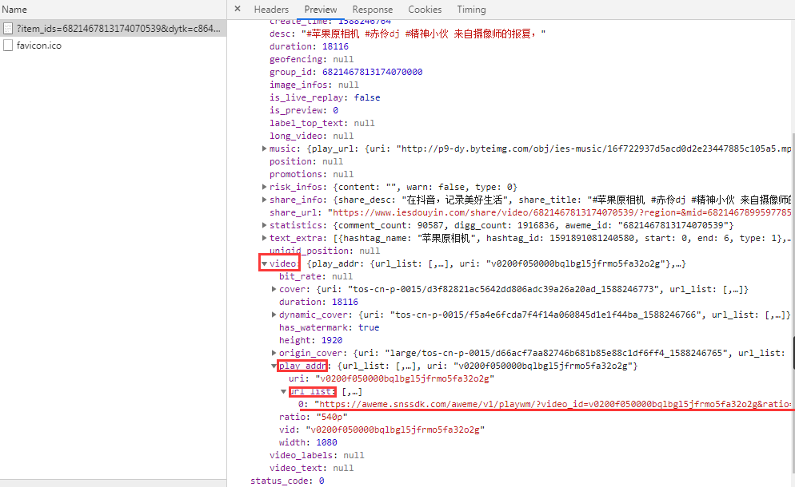Close the request details panel
The width and height of the screenshot is (795, 487).
[238, 9]
